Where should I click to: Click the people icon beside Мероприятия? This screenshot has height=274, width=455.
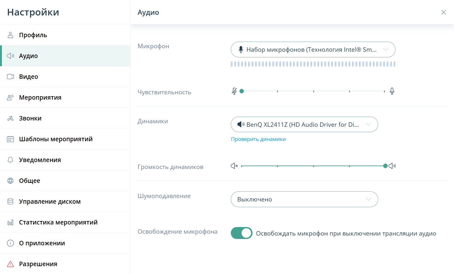10,97
